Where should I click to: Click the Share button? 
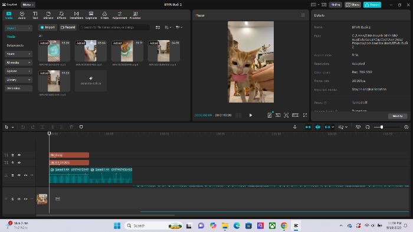click(x=353, y=5)
